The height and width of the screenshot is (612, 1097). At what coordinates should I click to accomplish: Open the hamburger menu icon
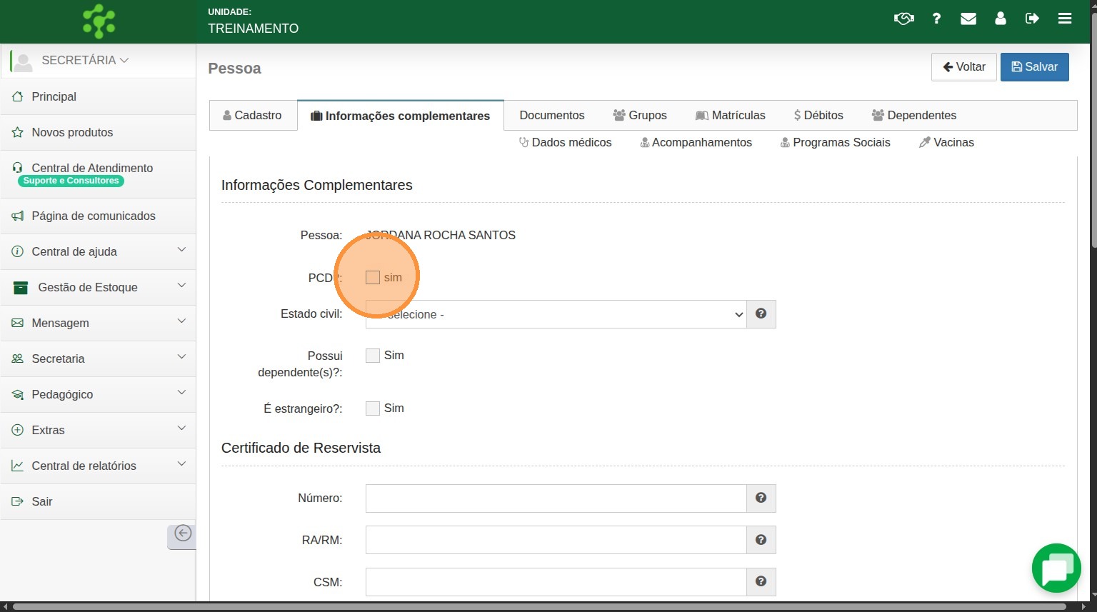point(1065,19)
